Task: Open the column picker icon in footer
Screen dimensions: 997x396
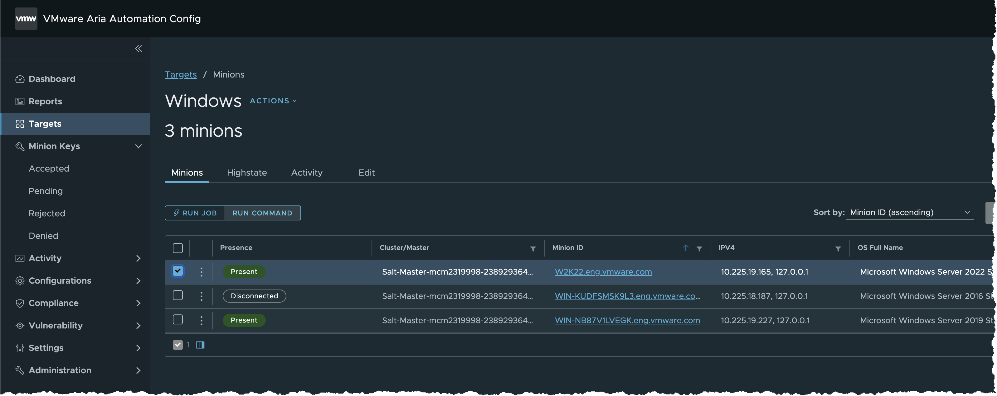Action: click(x=200, y=345)
